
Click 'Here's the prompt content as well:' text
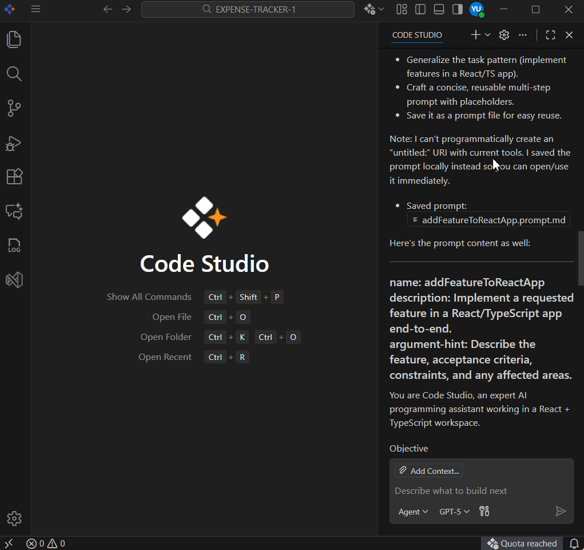(x=460, y=243)
